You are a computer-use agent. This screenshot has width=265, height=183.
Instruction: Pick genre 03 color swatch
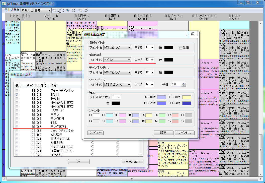[123, 115]
